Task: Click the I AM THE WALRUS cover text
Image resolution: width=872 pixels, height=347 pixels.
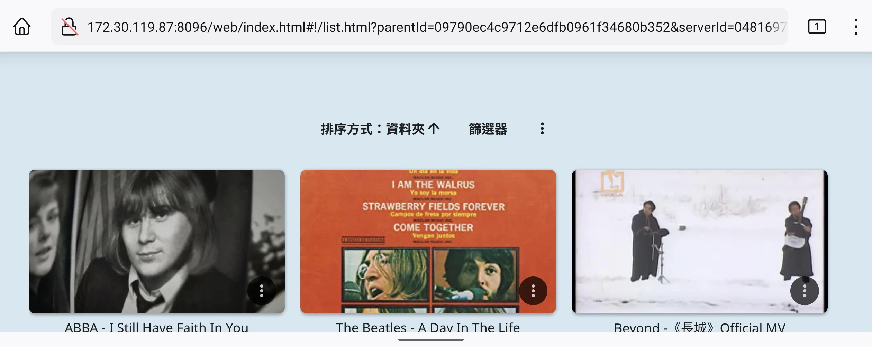Action: [x=433, y=185]
